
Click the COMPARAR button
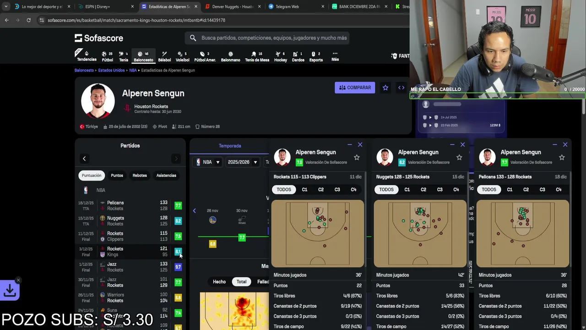click(x=355, y=88)
